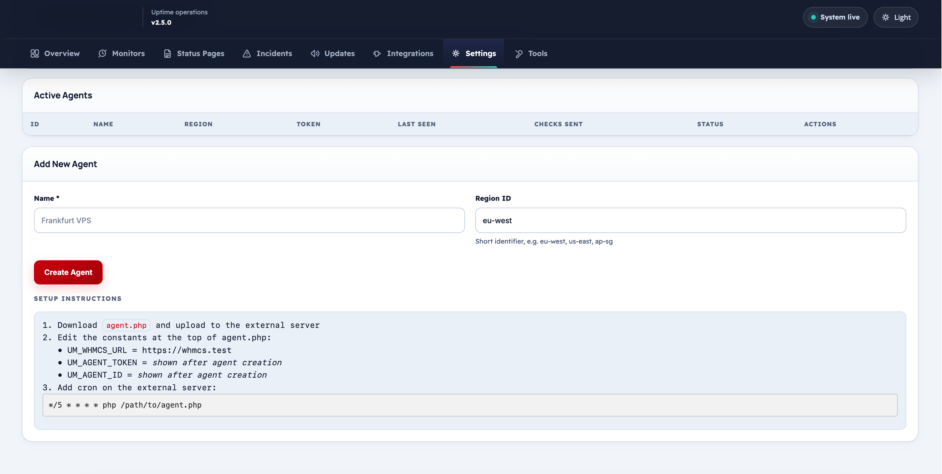Viewport: 942px width, 474px height.
Task: Click the Updates megaphone icon
Action: 315,53
